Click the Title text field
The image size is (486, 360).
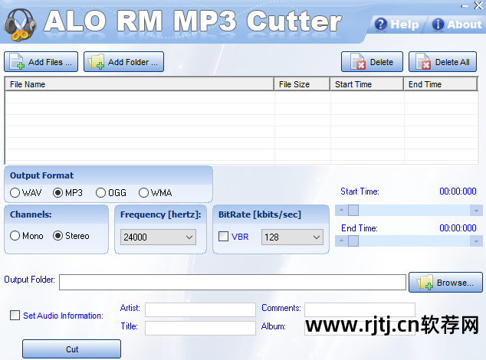pos(200,328)
